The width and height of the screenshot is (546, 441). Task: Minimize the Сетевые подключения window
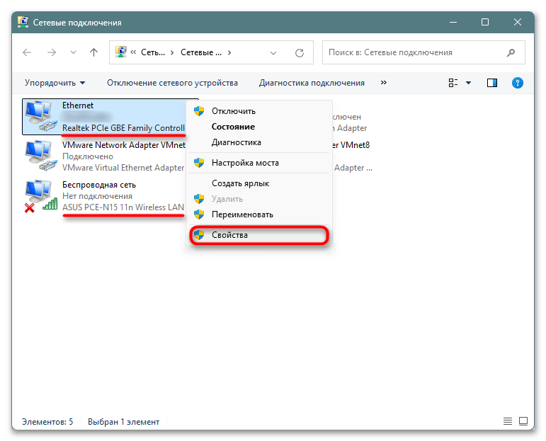[x=453, y=22]
